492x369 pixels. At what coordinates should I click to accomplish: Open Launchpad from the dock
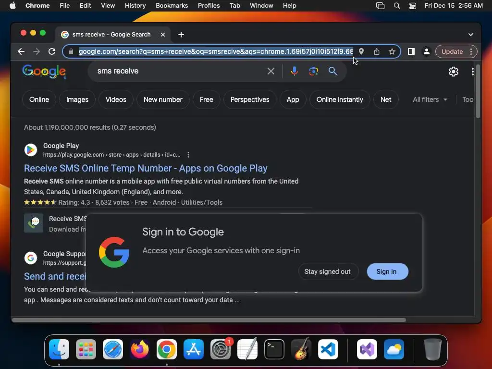[x=86, y=349]
